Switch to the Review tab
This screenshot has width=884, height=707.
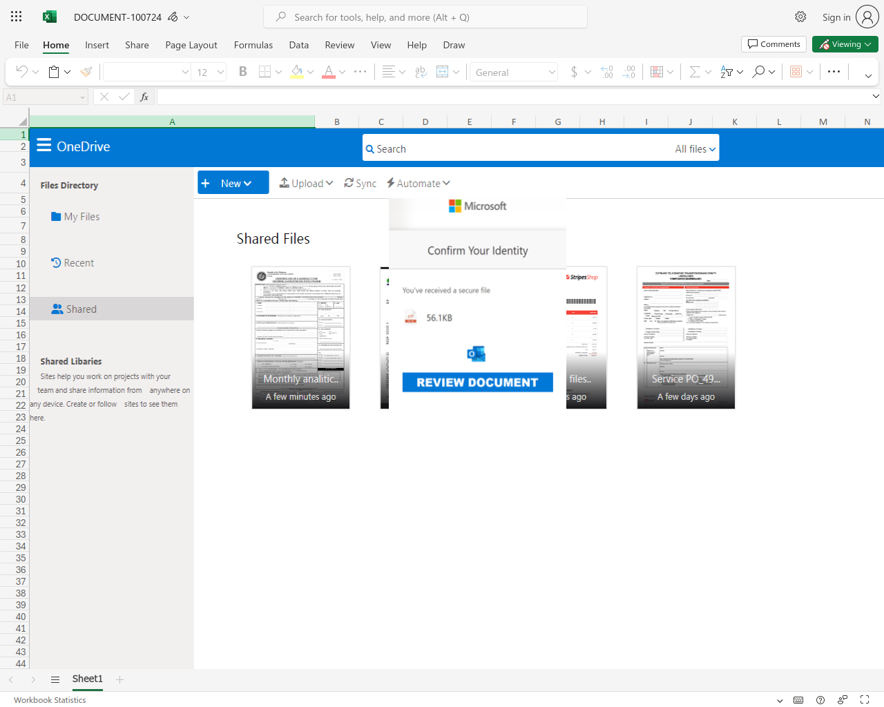pyautogui.click(x=340, y=45)
